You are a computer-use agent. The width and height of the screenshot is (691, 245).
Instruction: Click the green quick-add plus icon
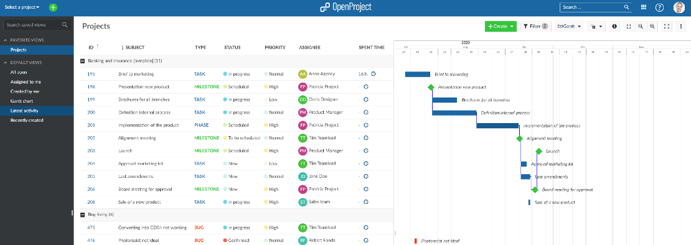(53, 7)
